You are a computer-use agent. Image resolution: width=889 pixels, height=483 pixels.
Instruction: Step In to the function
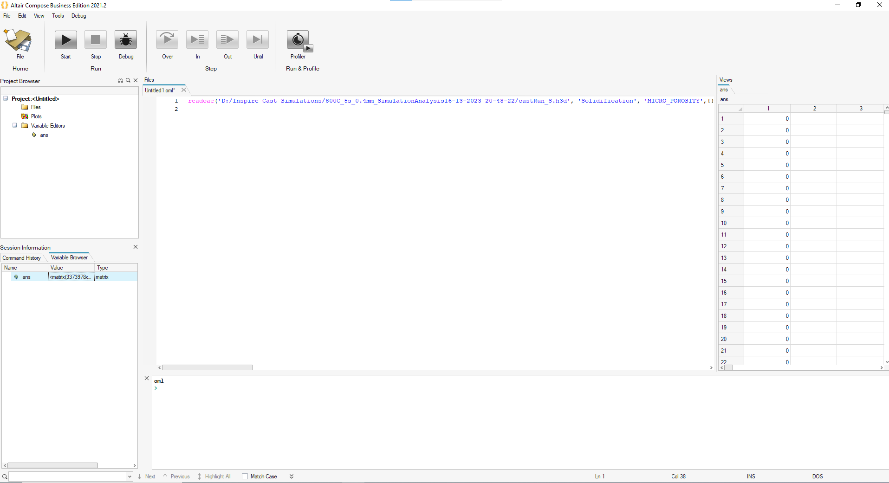197,40
